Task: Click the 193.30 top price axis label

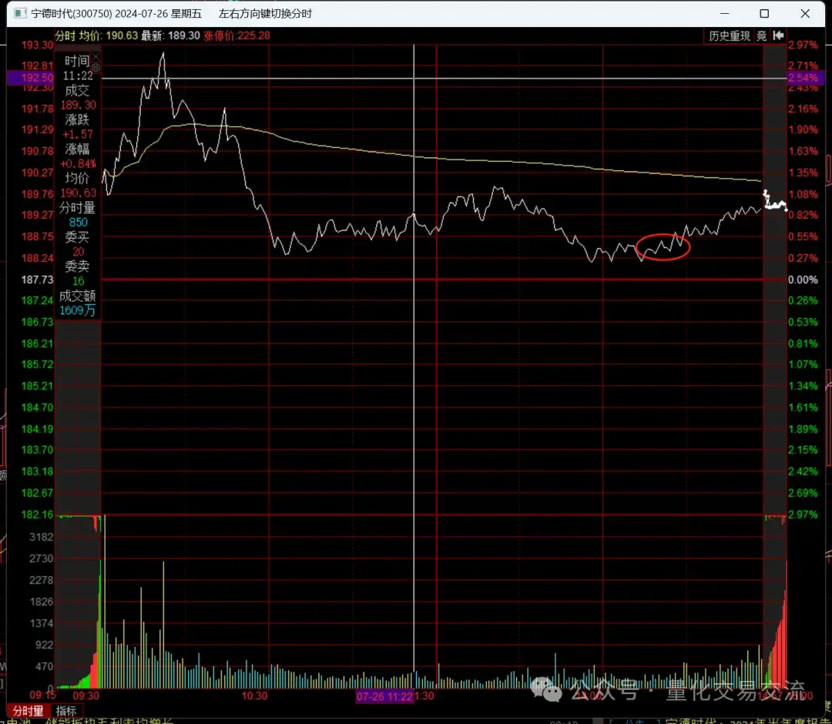Action: pos(37,45)
